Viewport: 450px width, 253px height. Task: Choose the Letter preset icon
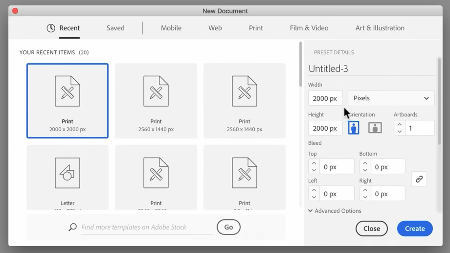[x=67, y=173]
